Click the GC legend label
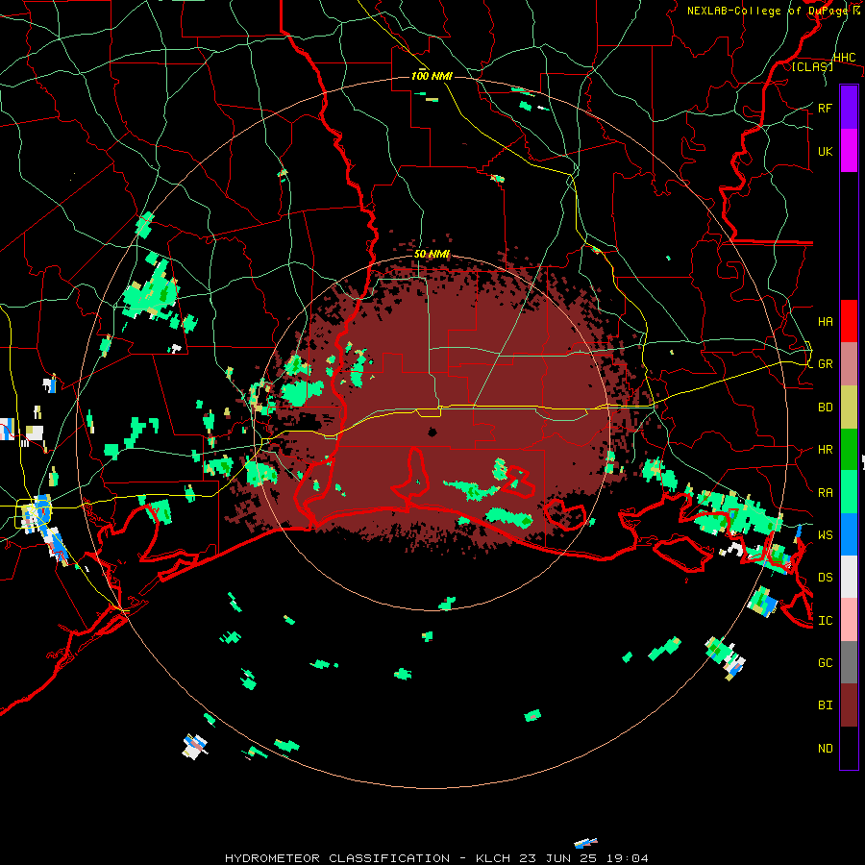 [x=825, y=663]
